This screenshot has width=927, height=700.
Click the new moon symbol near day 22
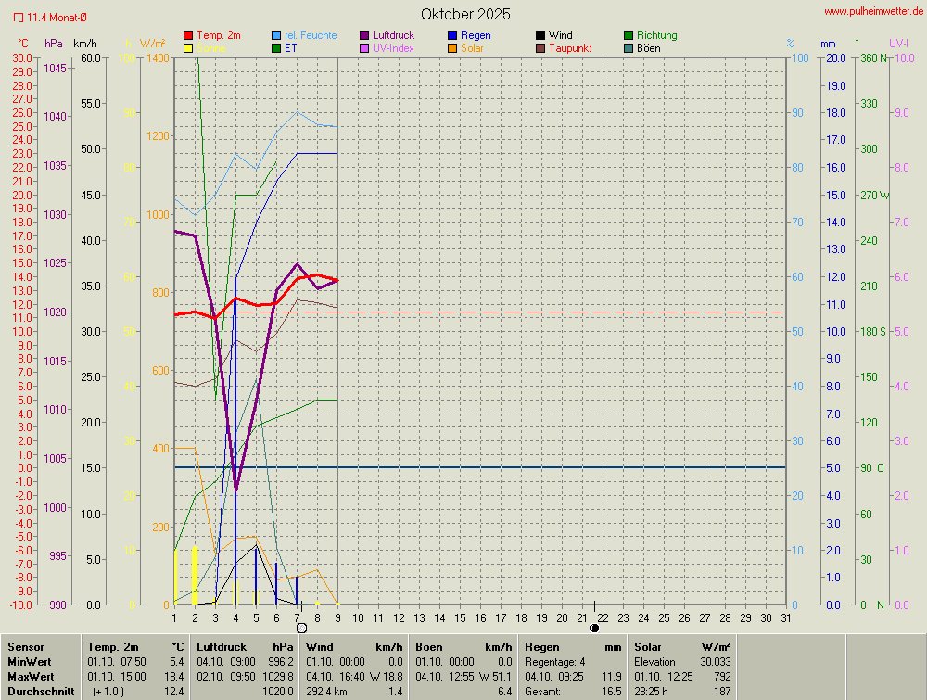click(595, 628)
